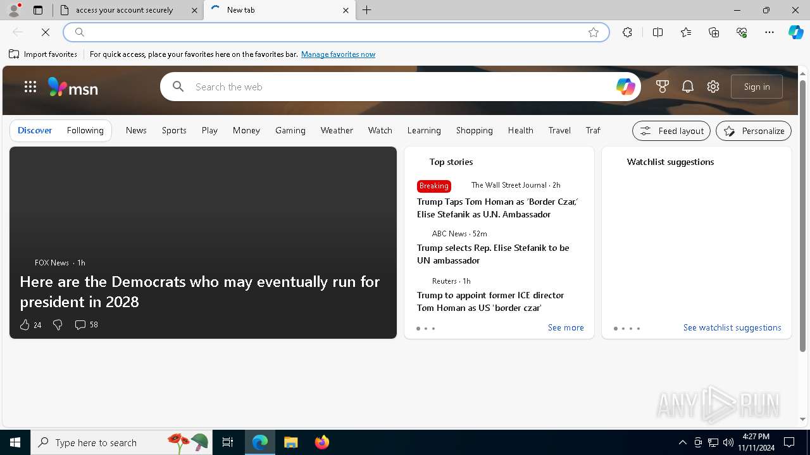Toggle split screen view
The height and width of the screenshot is (455, 810).
(657, 32)
